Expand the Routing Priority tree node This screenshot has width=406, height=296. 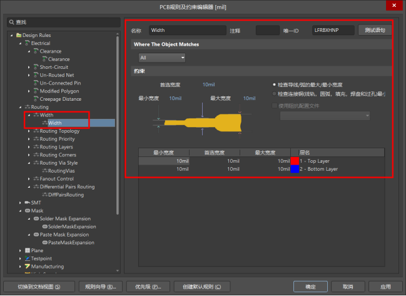[x=29, y=139]
